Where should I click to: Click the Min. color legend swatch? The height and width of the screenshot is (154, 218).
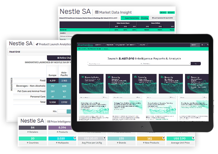pyautogui.click(x=62, y=111)
